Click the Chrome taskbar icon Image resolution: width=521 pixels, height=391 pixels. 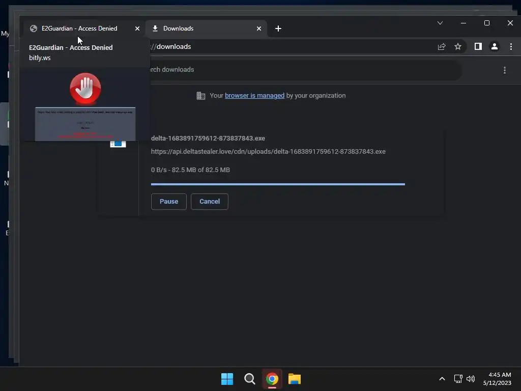[x=272, y=379]
